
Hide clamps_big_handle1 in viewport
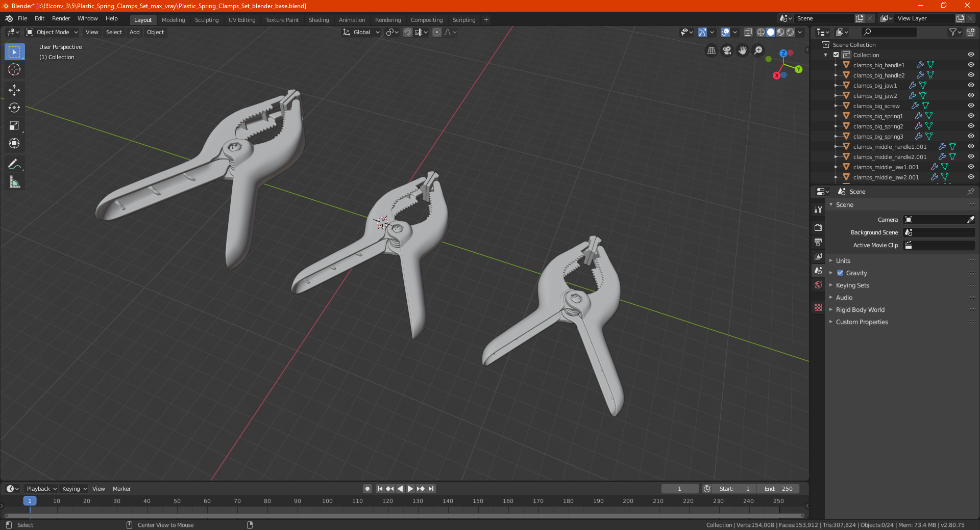click(x=971, y=65)
